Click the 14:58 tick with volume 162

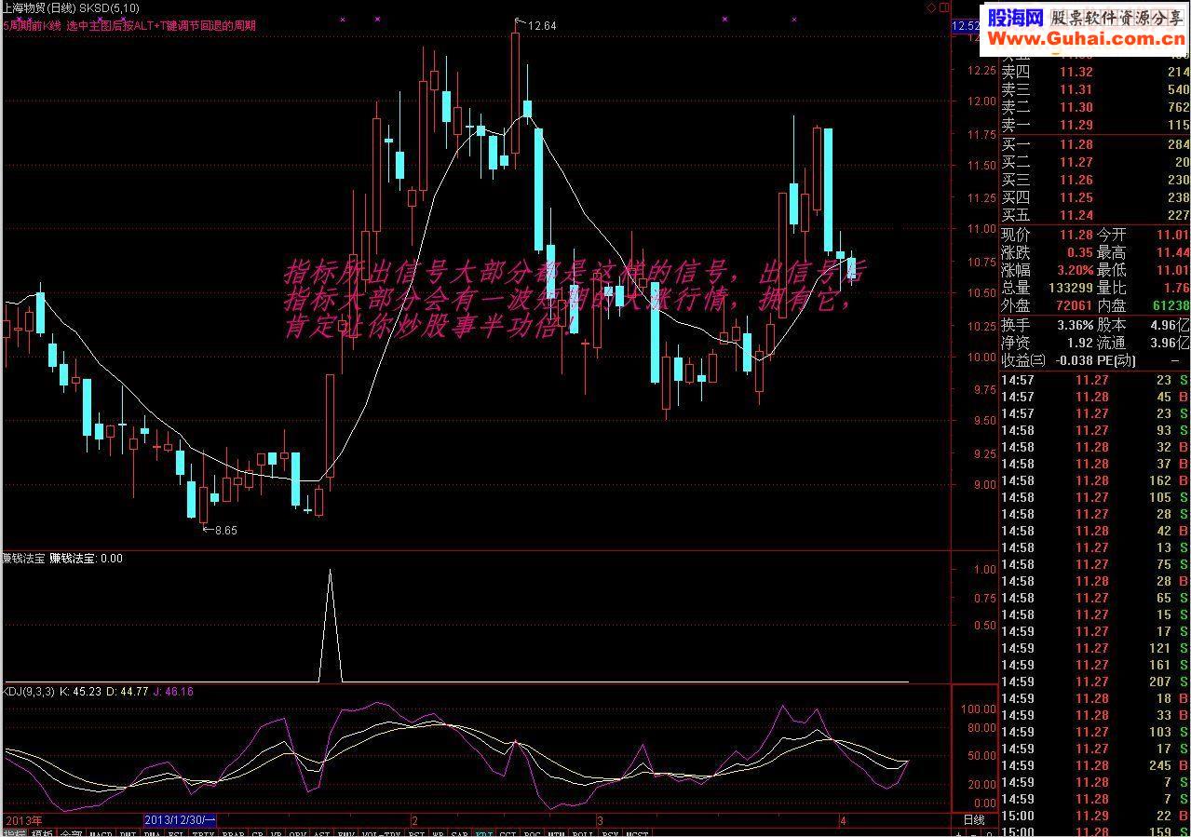(x=1095, y=480)
